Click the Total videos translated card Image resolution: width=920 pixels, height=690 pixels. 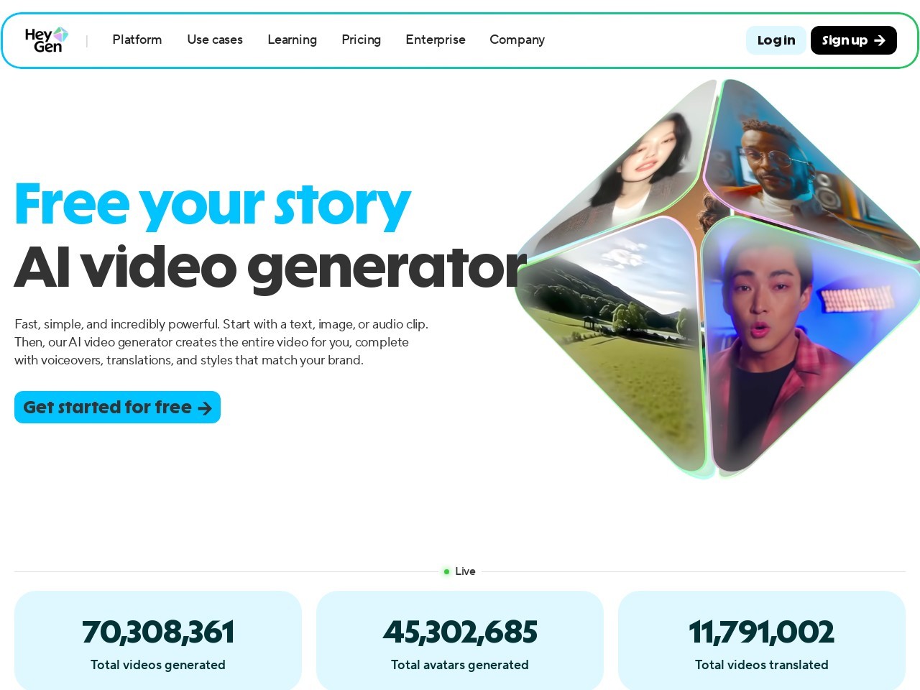click(762, 640)
